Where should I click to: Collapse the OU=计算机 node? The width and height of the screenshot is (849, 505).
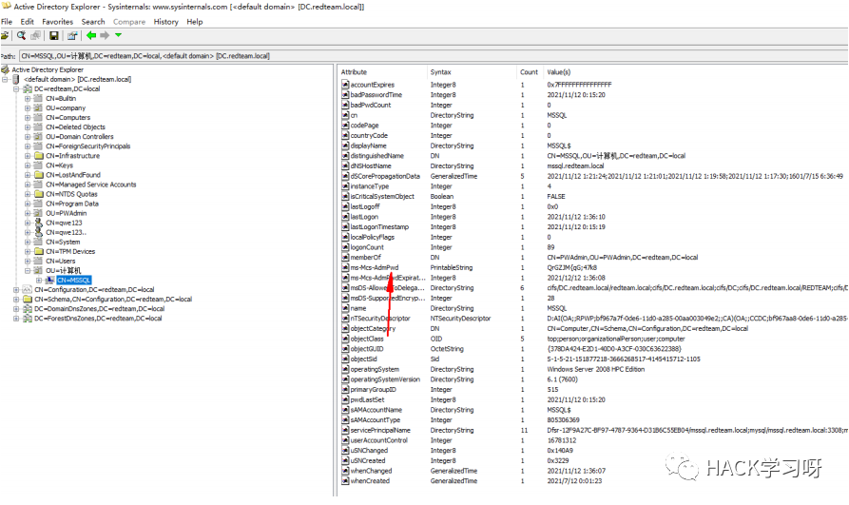27,270
